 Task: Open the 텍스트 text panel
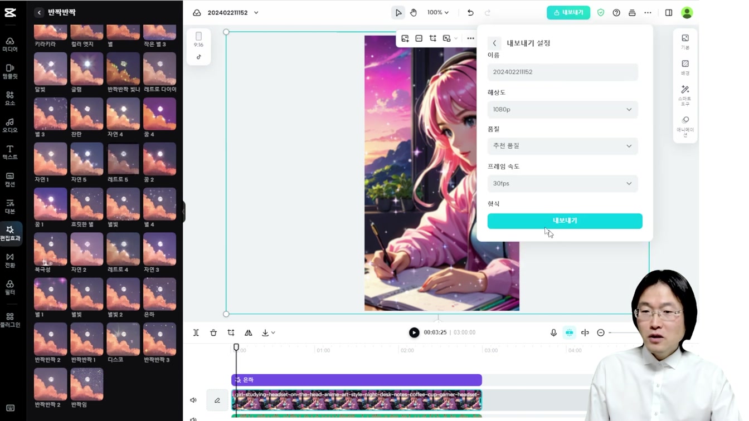click(10, 153)
